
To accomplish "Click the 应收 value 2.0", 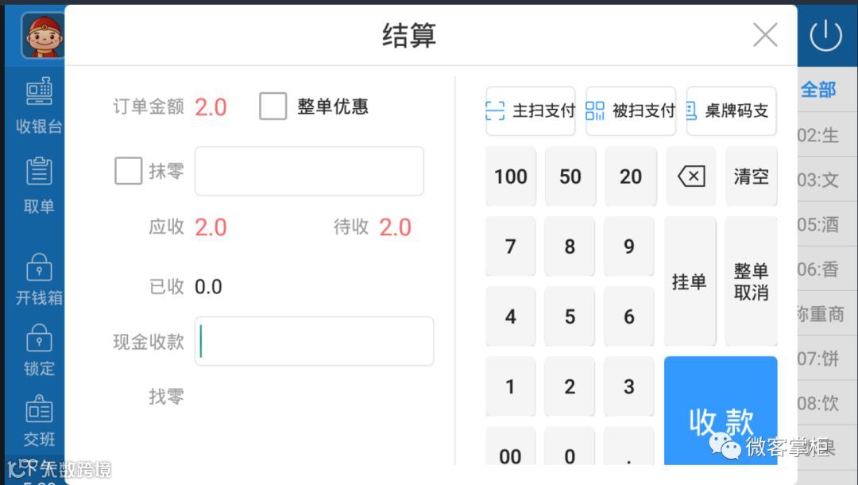I will click(x=211, y=227).
